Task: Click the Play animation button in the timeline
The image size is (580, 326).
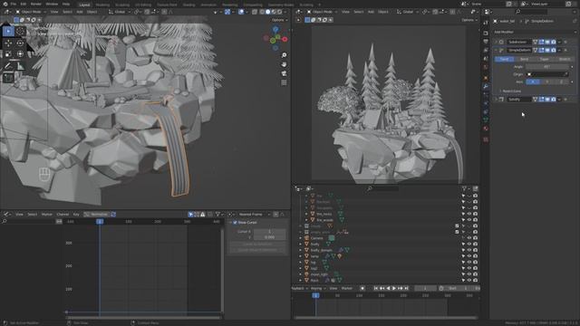Action: pos(394,288)
